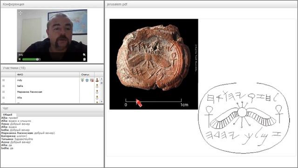Select participant Марианна Ласинская in the list
This screenshot has height=168, width=298.
[29, 92]
